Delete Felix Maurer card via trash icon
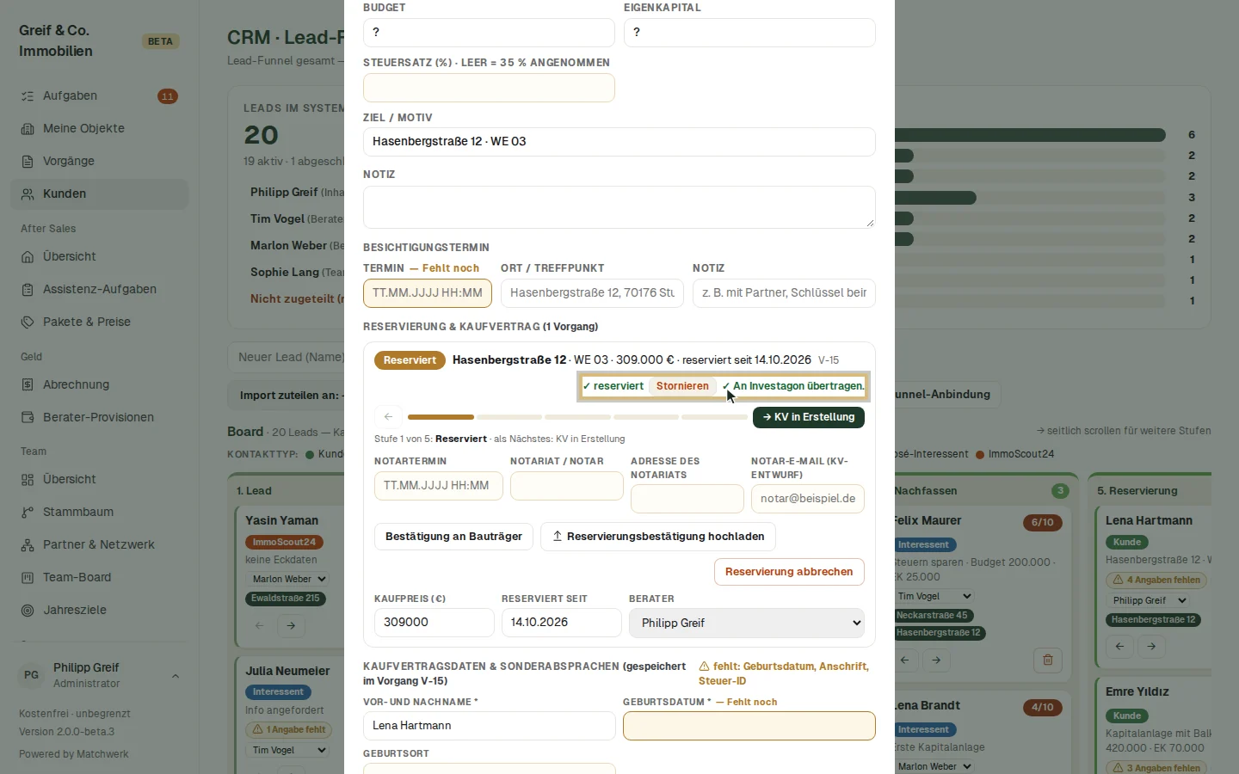 pos(1048,660)
